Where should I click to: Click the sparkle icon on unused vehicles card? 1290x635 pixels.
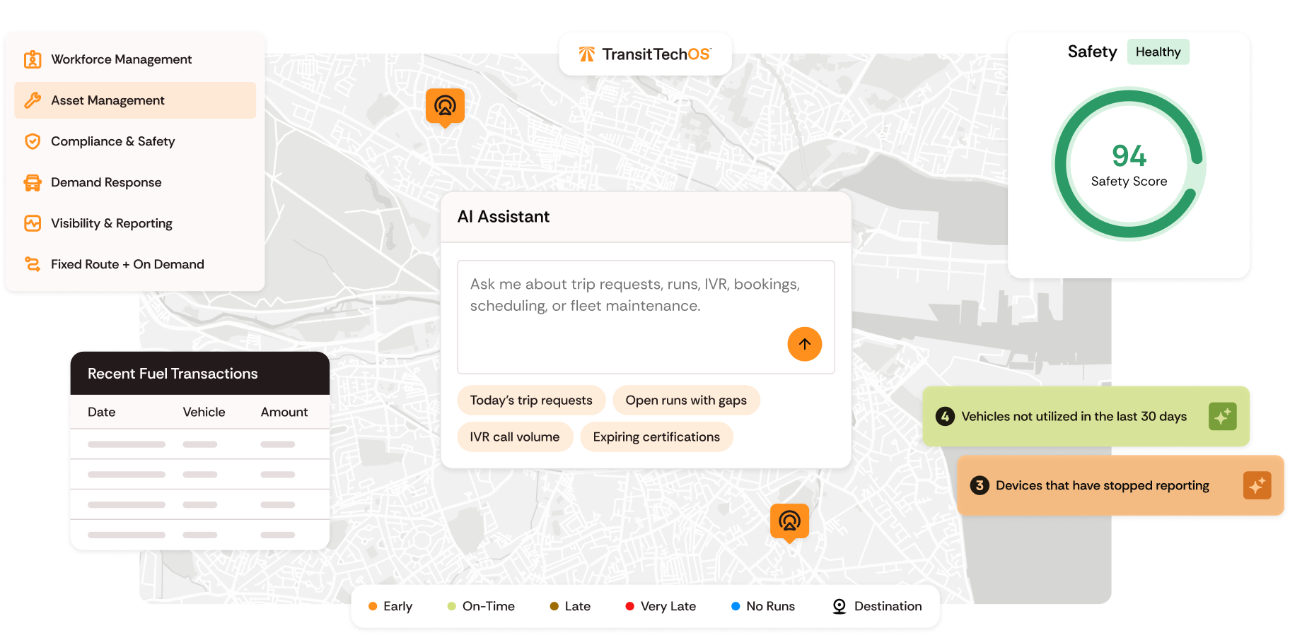[1222, 417]
